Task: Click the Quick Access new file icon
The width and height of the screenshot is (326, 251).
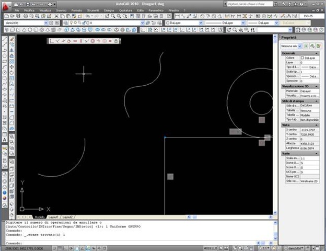Action: click(16, 4)
